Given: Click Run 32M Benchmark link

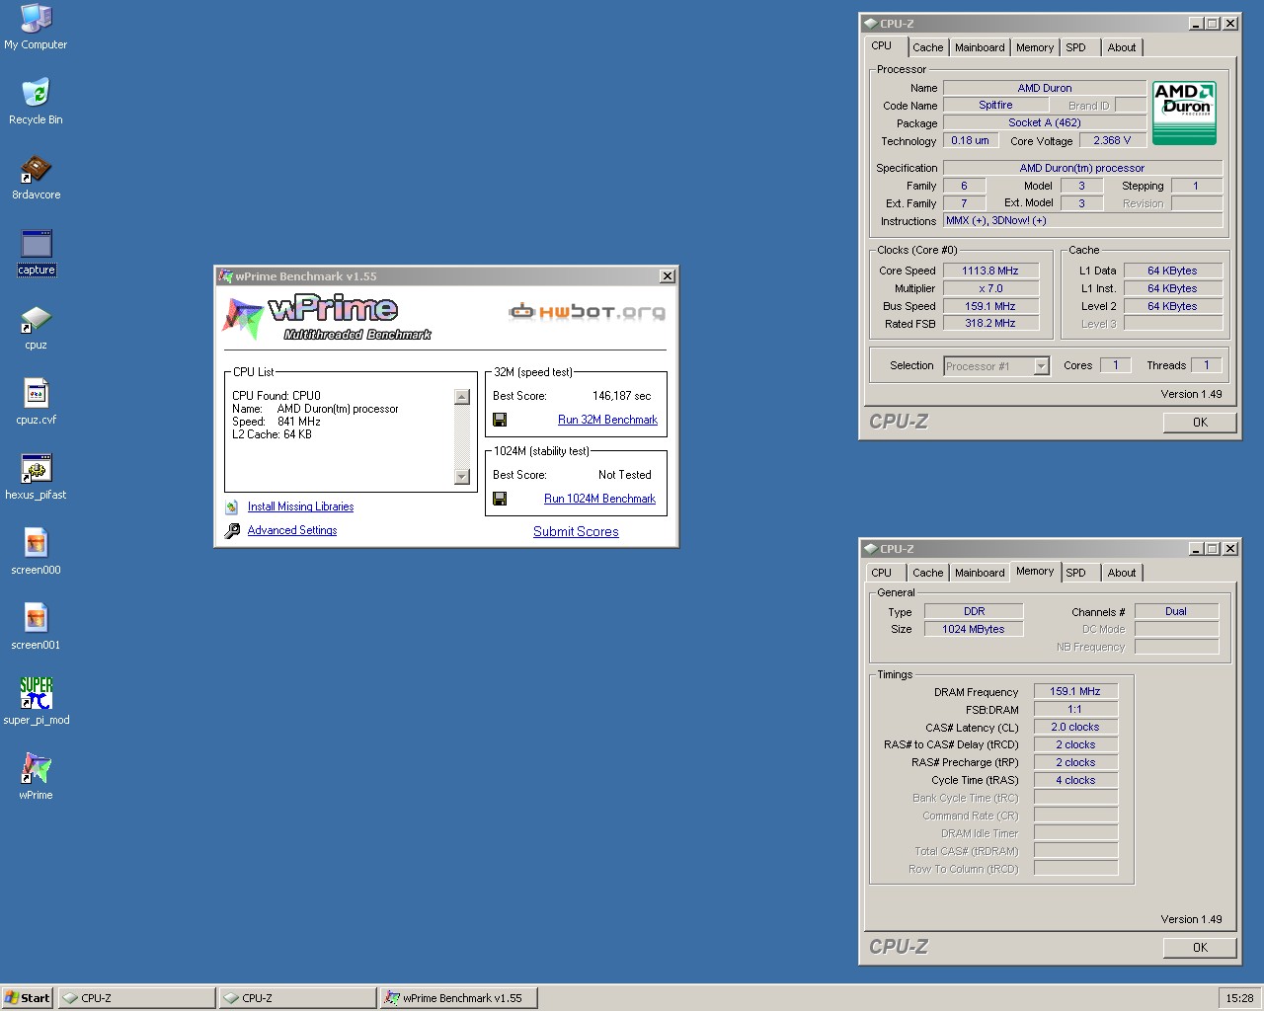Looking at the screenshot, I should coord(607,420).
